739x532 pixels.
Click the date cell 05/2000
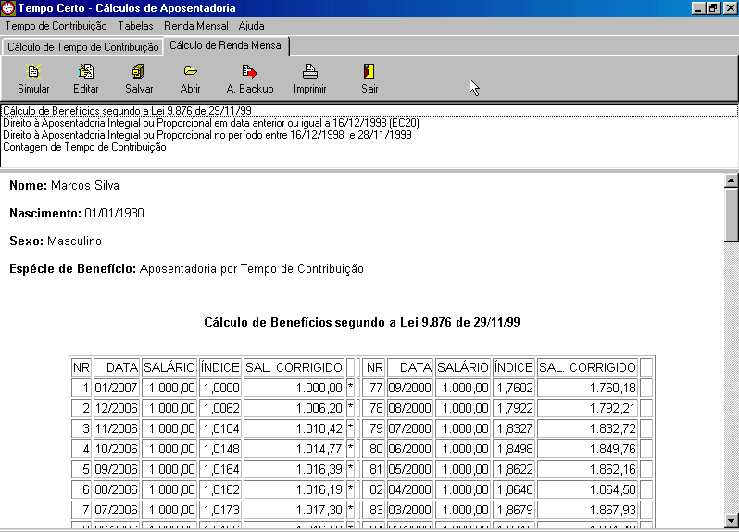[x=410, y=469]
